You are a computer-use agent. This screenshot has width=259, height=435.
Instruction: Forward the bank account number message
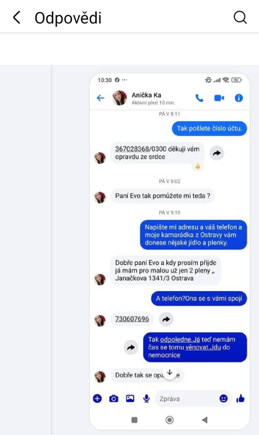217,153
